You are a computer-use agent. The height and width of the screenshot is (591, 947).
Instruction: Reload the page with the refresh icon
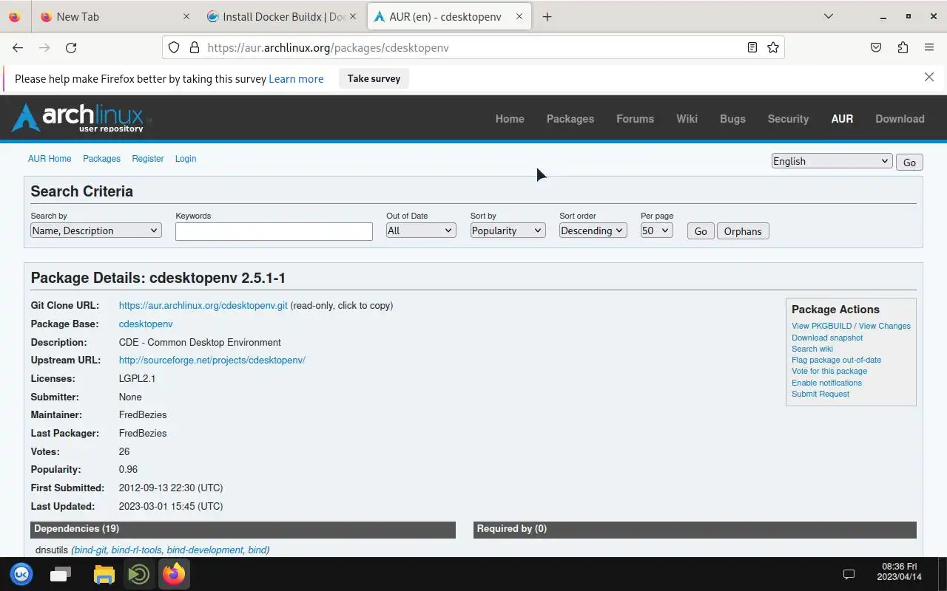(x=71, y=47)
